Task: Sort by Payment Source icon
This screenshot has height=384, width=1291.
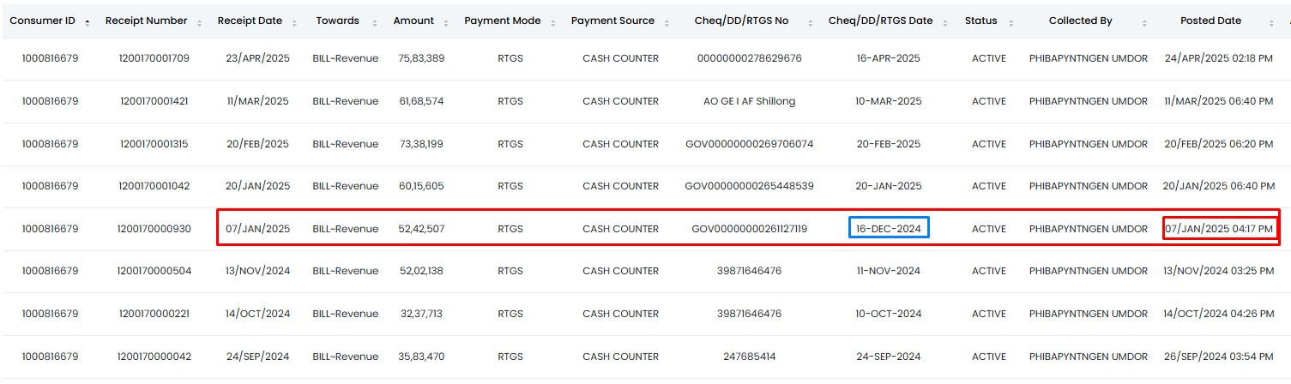Action: (x=667, y=23)
